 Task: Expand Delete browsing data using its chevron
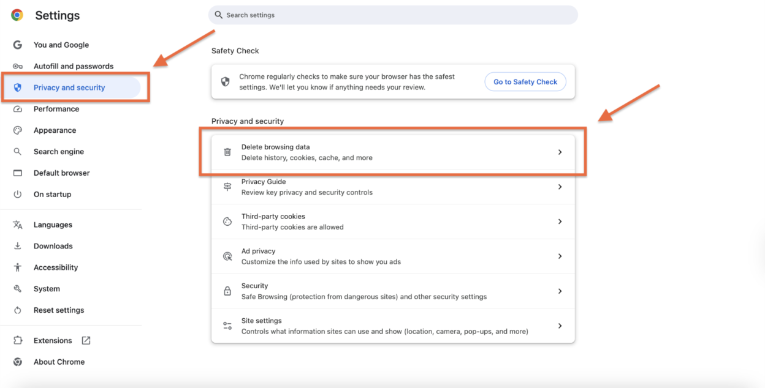(x=560, y=152)
